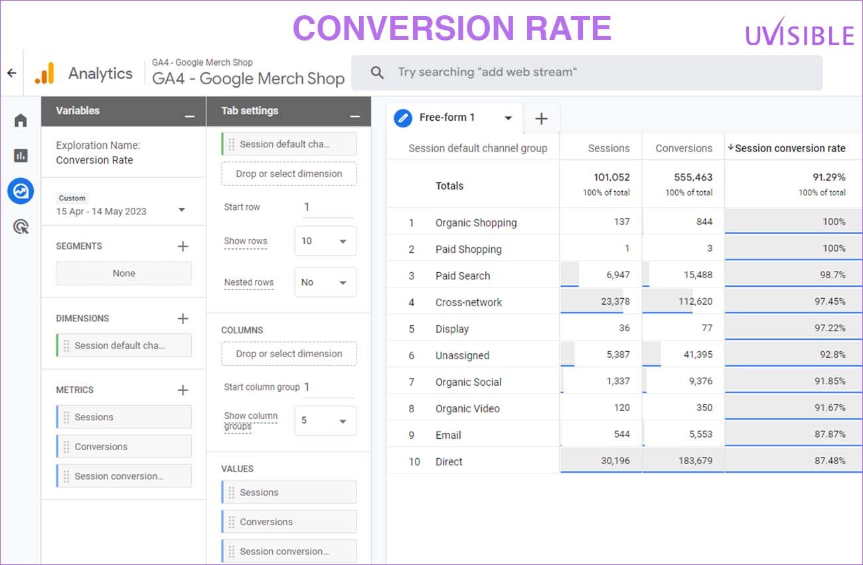Viewport: 863px width, 565px height.
Task: Click total sessions 101,052
Action: pyautogui.click(x=611, y=177)
